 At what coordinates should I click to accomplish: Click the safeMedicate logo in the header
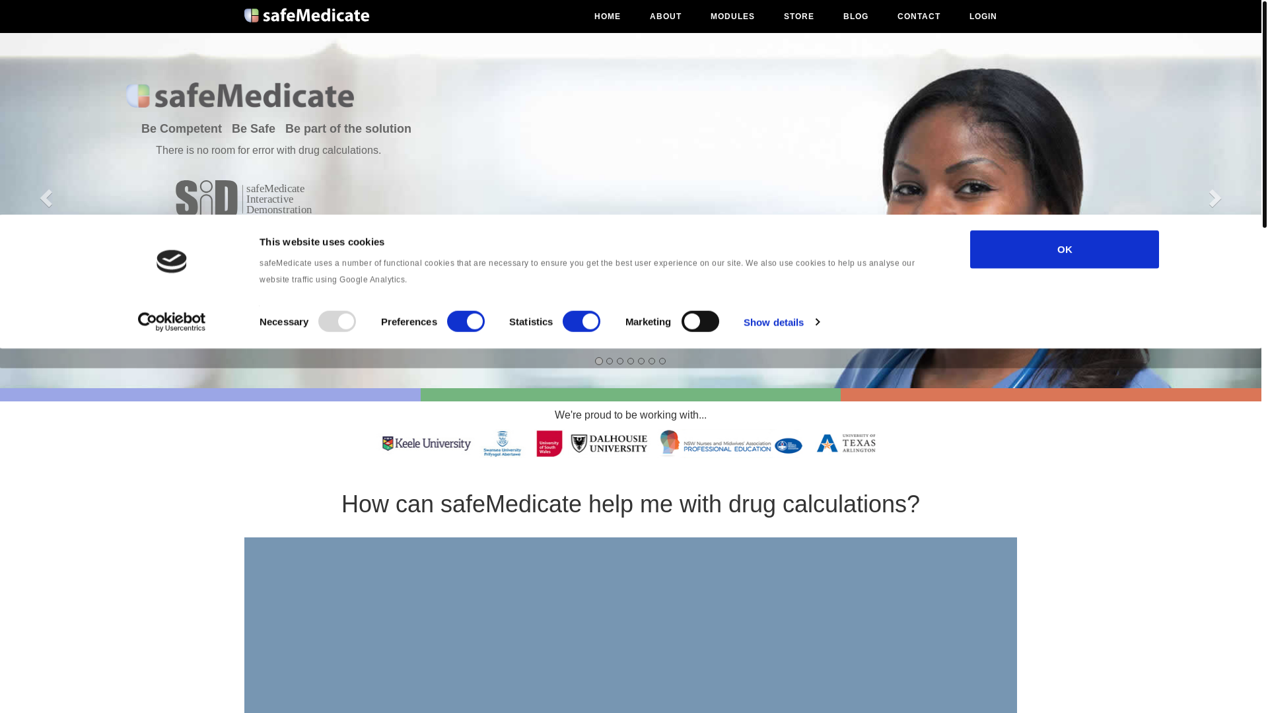tap(306, 15)
